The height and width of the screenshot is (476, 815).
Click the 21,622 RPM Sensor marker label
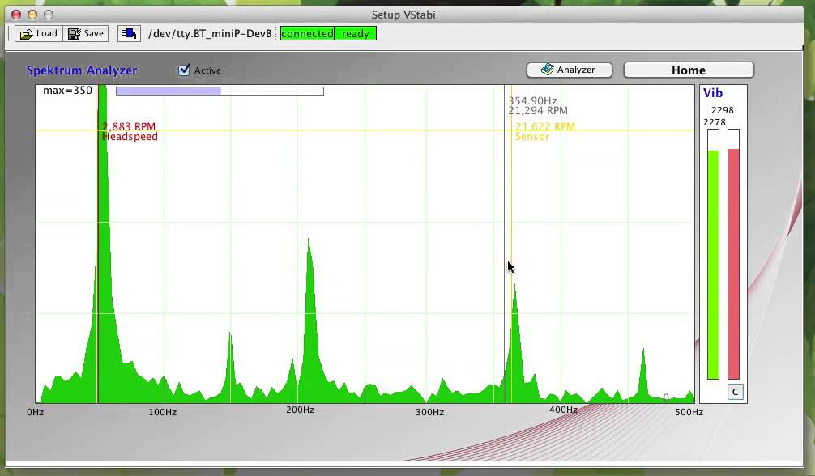point(544,131)
